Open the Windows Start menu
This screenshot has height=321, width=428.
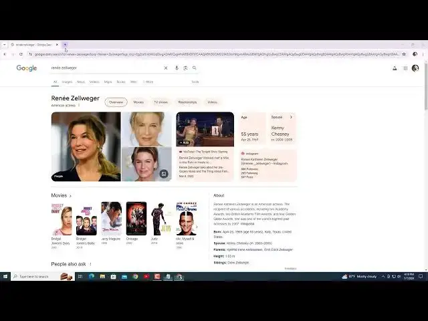(5, 276)
